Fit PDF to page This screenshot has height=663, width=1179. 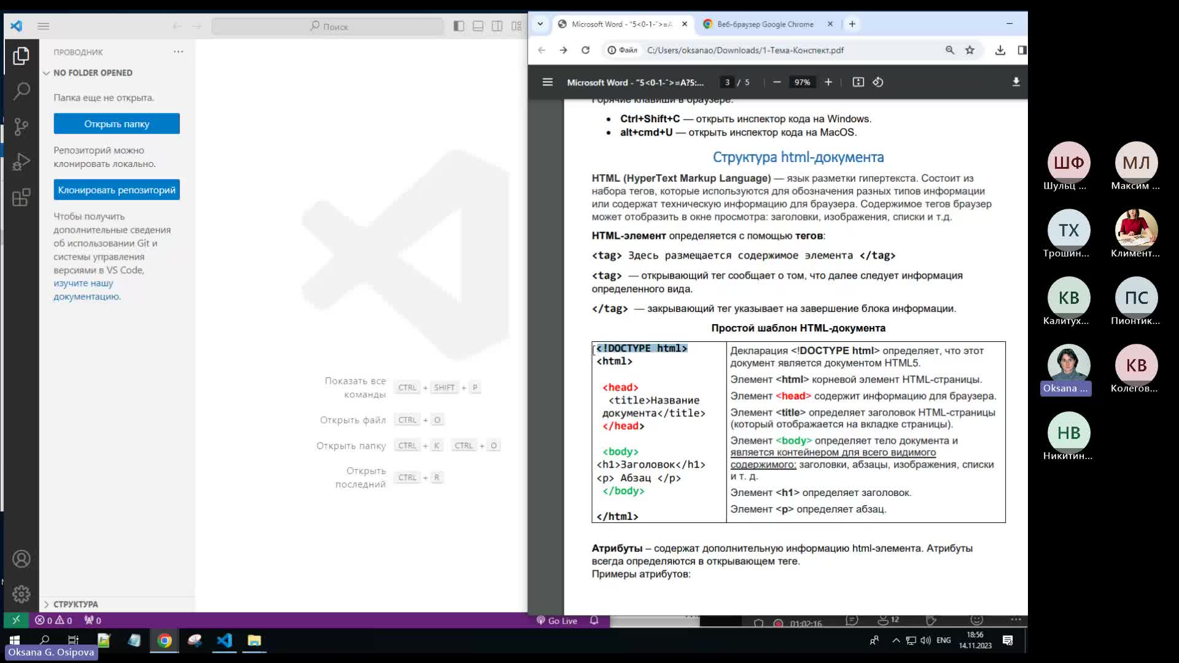click(858, 82)
